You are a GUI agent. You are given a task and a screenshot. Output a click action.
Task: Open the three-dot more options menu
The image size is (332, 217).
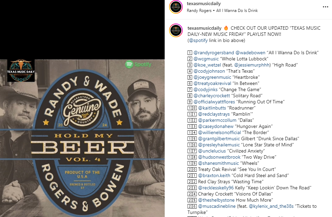(325, 7)
